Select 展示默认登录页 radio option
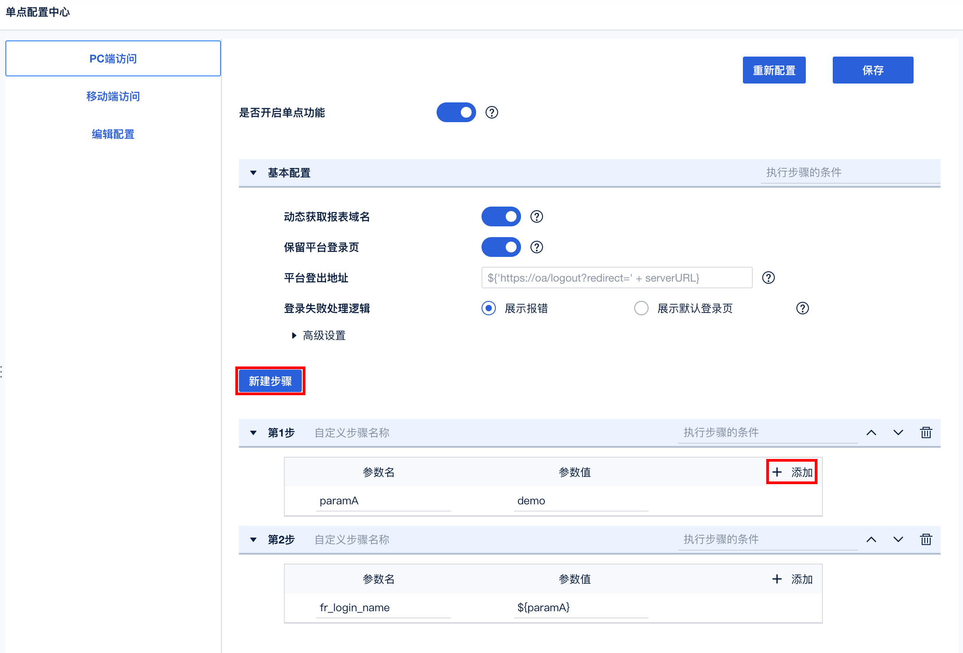Viewport: 963px width, 653px height. (x=641, y=308)
